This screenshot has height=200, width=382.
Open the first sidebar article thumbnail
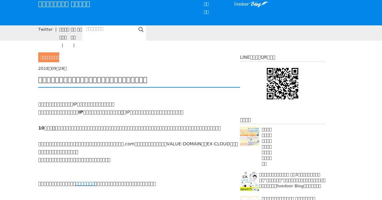[x=250, y=136]
